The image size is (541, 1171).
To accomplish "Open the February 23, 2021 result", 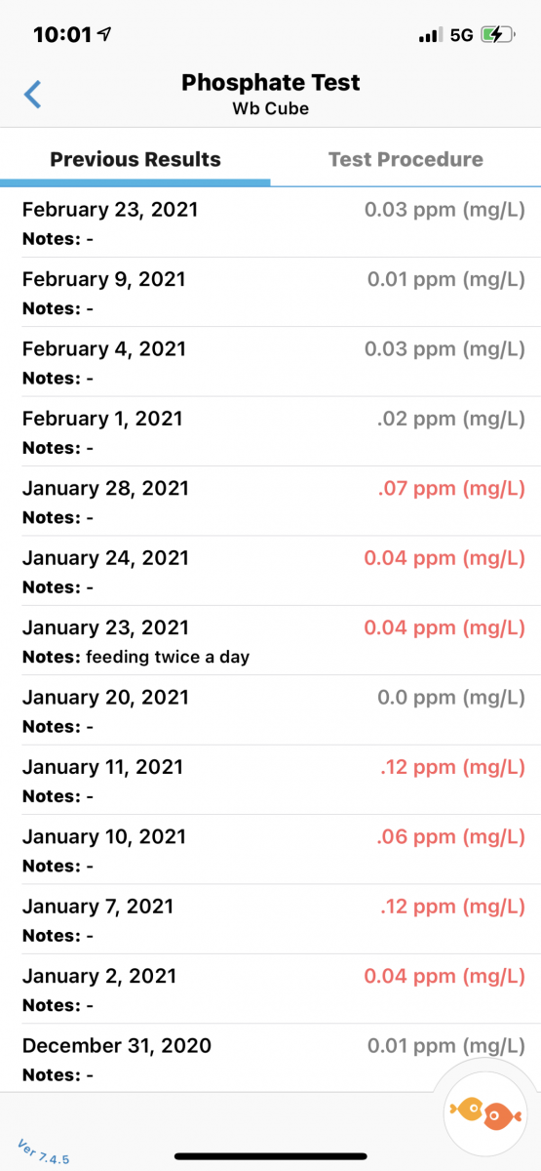I will (270, 222).
